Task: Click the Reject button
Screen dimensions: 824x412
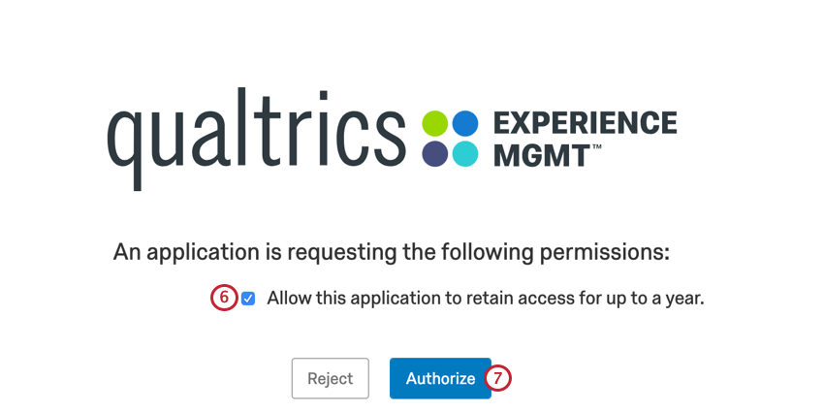Action: coord(330,378)
